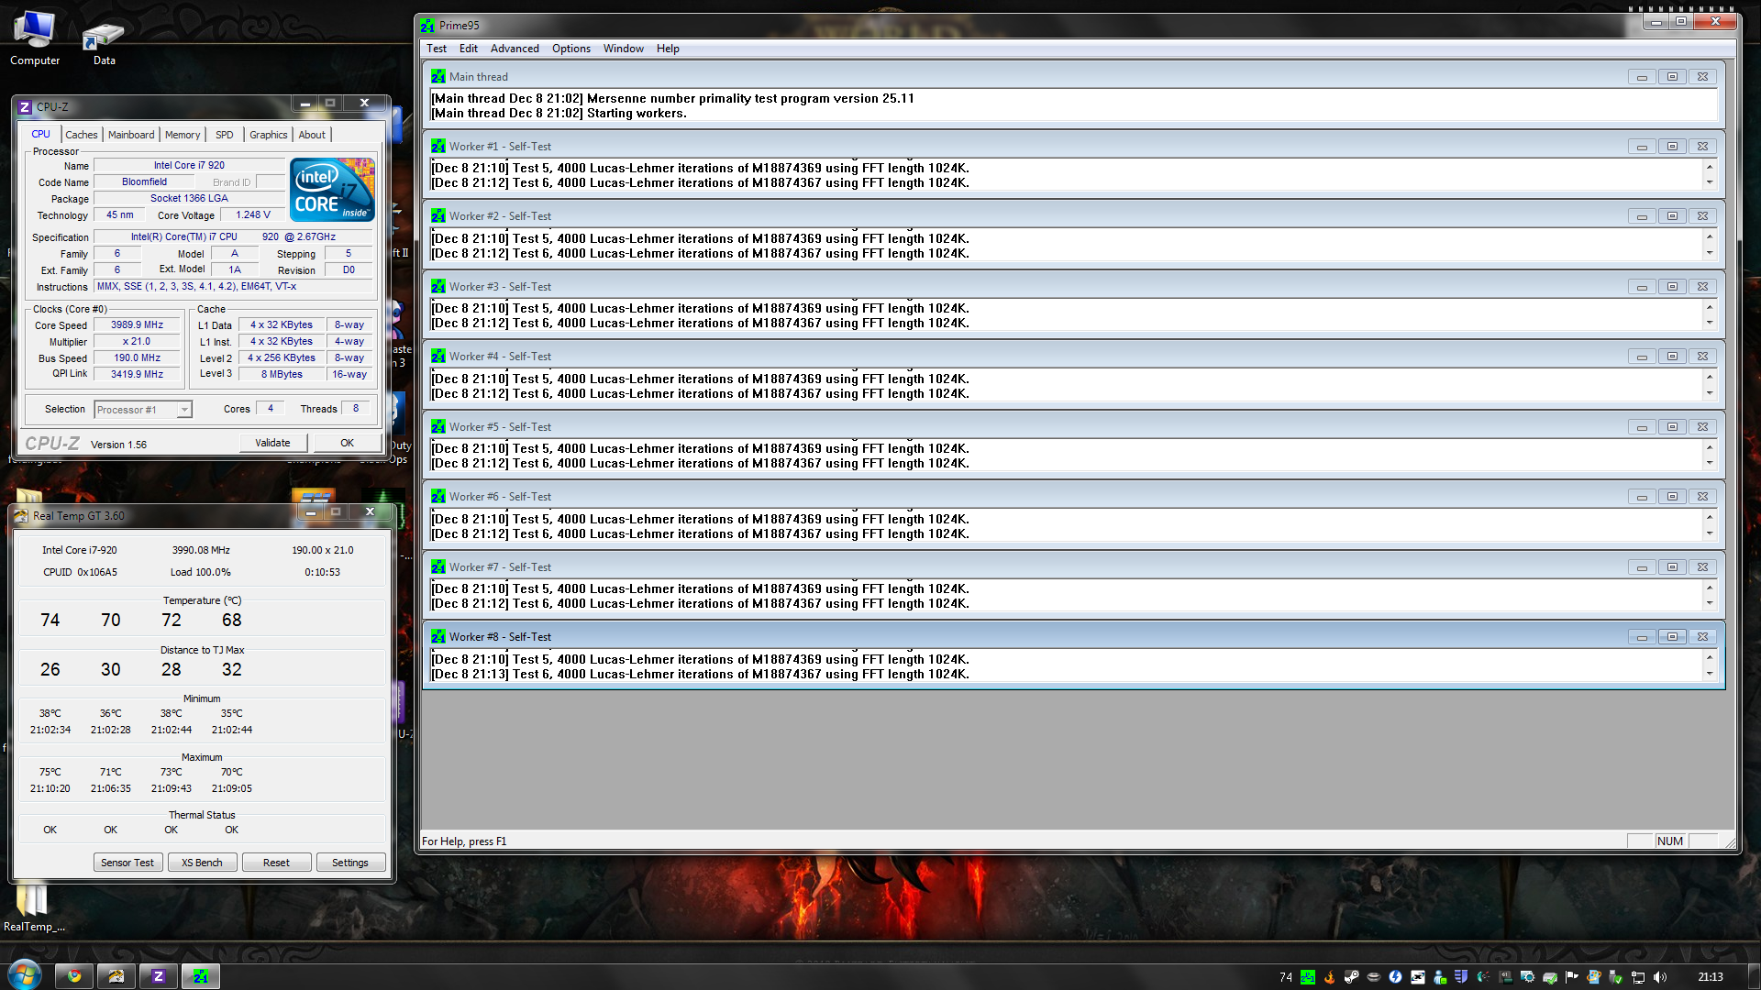Image resolution: width=1761 pixels, height=990 pixels.
Task: Click the orange flame tray icon
Action: tap(1330, 977)
